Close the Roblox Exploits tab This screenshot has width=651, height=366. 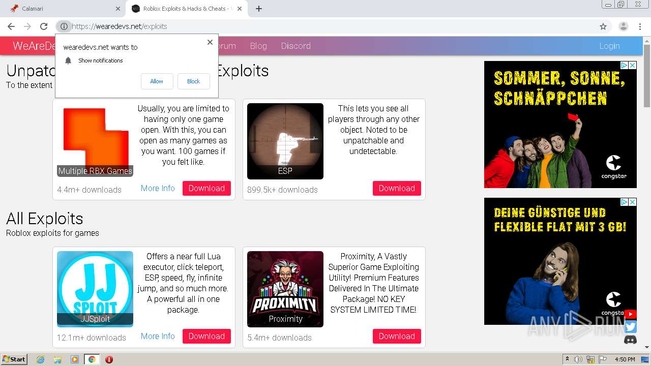[240, 9]
